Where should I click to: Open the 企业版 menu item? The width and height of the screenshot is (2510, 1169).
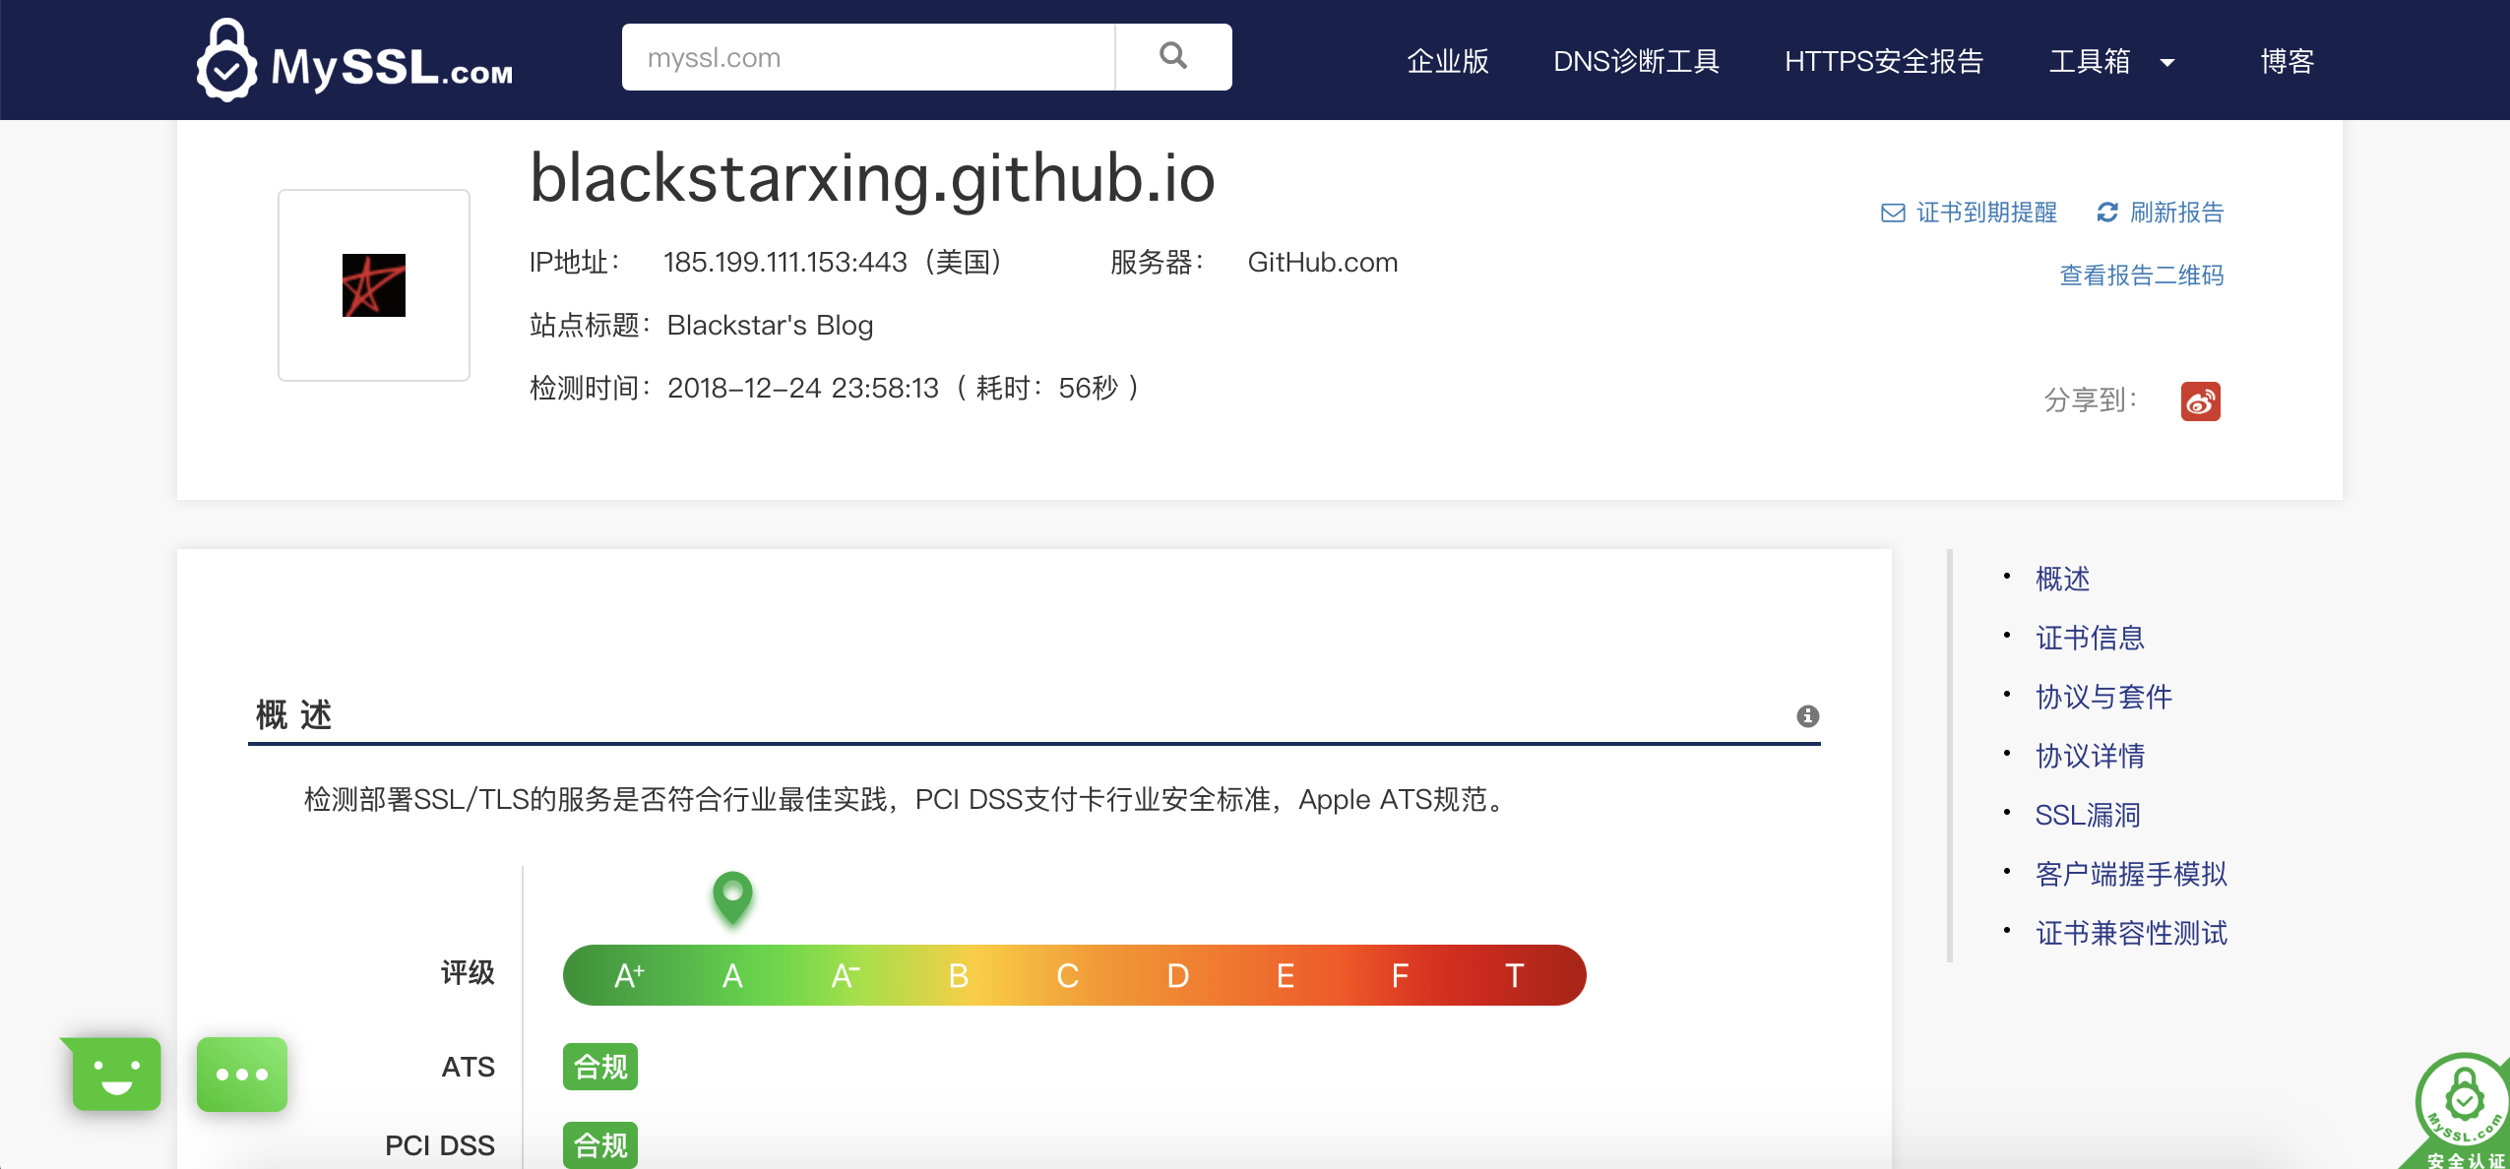(1447, 61)
